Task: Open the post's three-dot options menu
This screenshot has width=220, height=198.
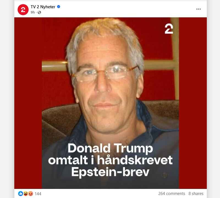Action: pyautogui.click(x=198, y=9)
